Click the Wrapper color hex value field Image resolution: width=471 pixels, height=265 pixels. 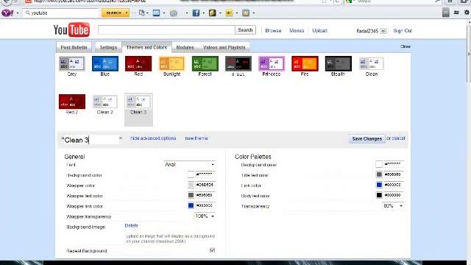click(205, 185)
